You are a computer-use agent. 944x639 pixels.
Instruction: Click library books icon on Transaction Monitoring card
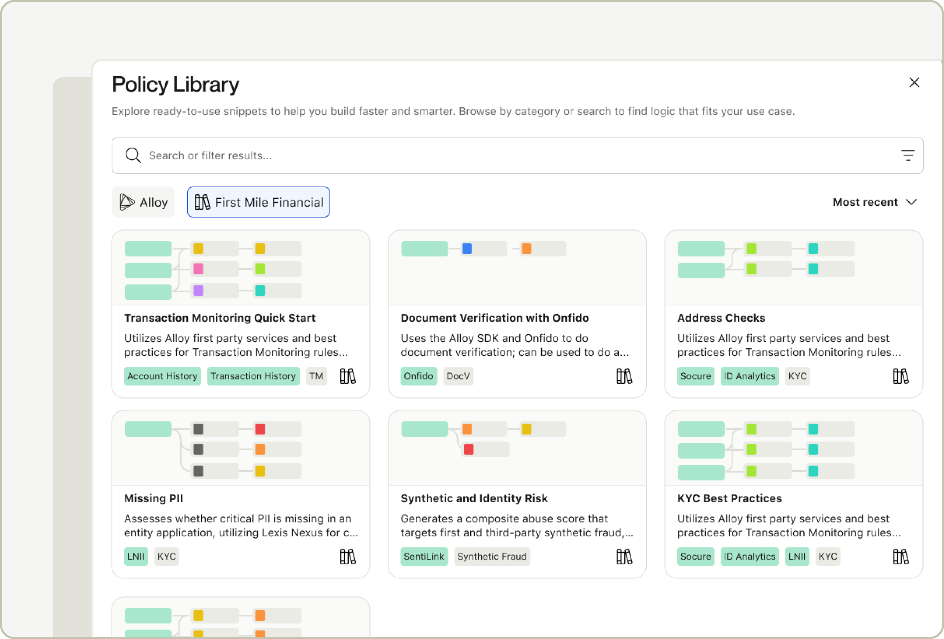click(348, 376)
